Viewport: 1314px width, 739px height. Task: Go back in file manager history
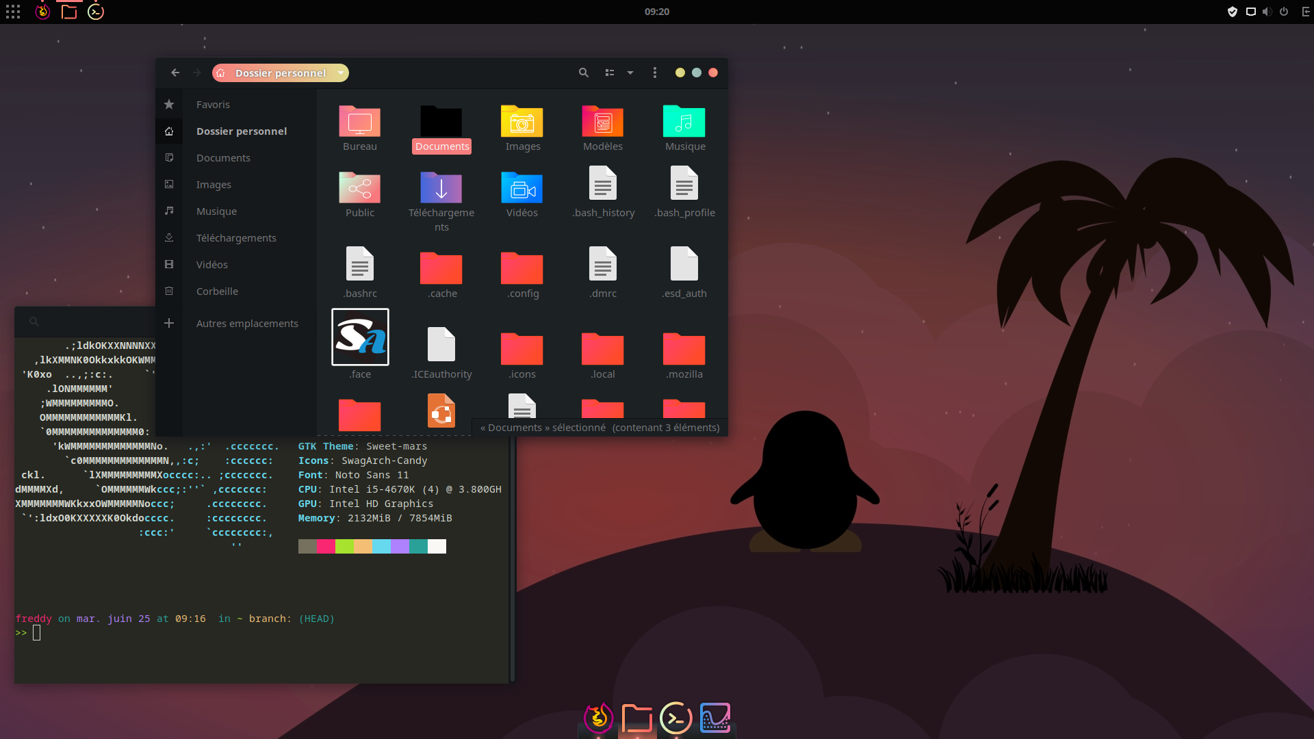click(175, 73)
